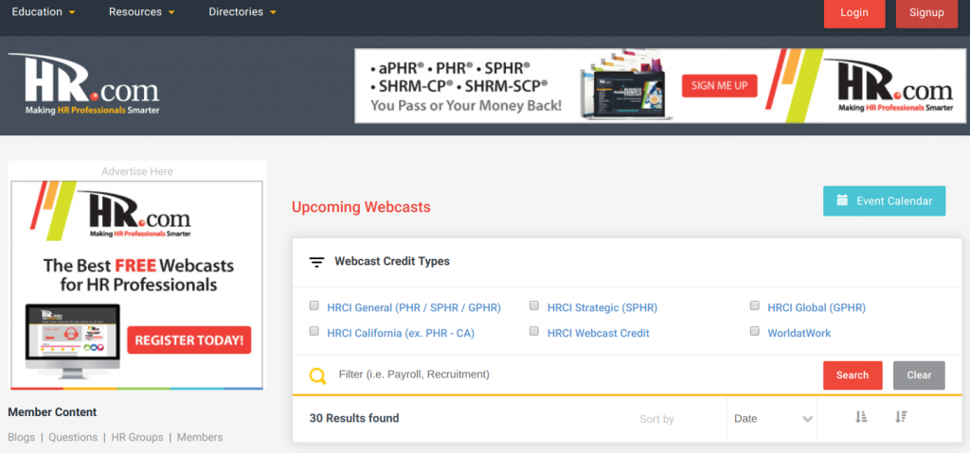Click the WorldatWork label

tap(799, 333)
